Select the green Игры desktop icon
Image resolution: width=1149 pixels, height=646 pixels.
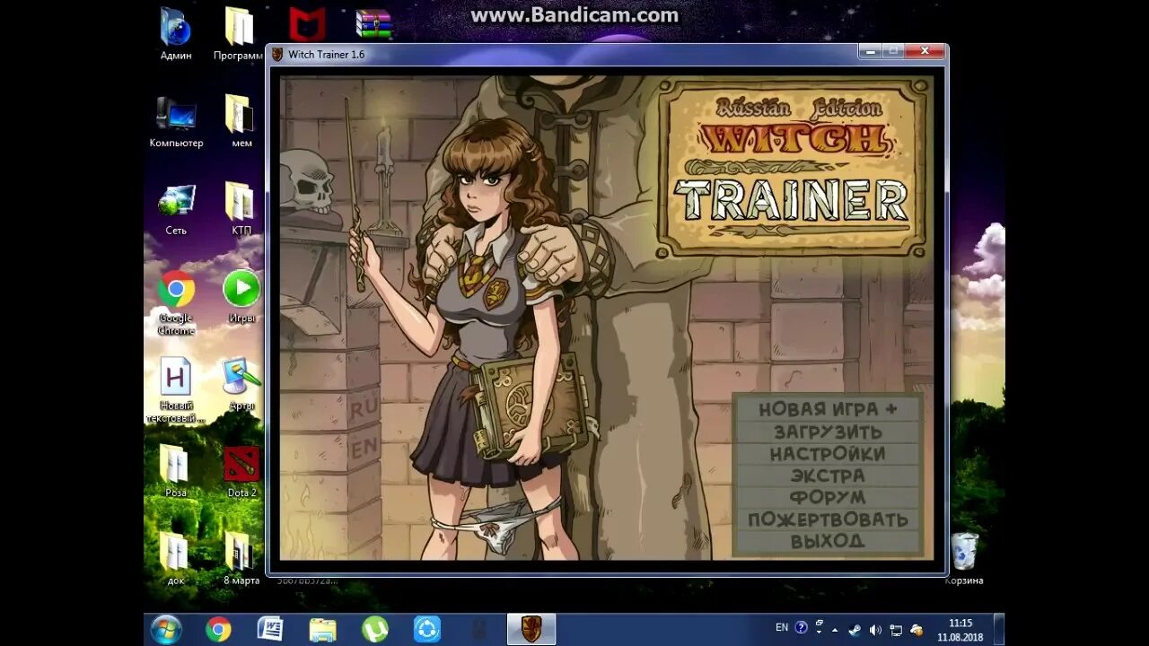(241, 297)
